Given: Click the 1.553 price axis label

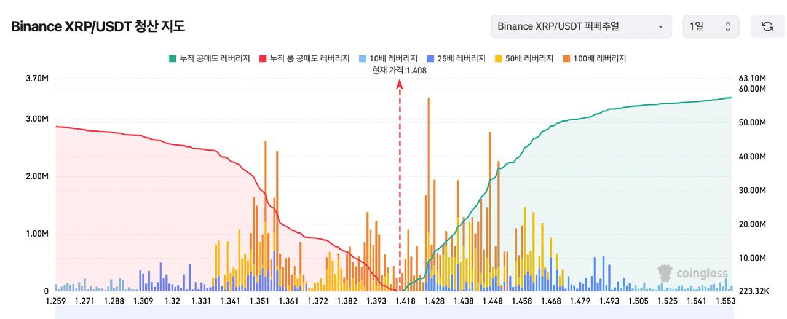Looking at the screenshot, I should tap(726, 301).
